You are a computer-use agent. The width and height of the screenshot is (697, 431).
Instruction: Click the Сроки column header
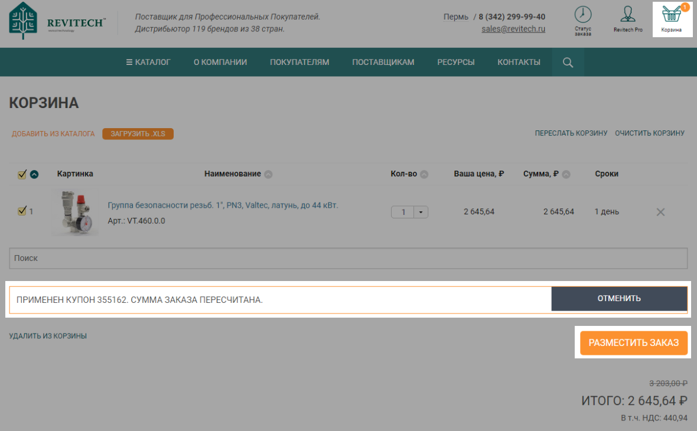point(607,174)
